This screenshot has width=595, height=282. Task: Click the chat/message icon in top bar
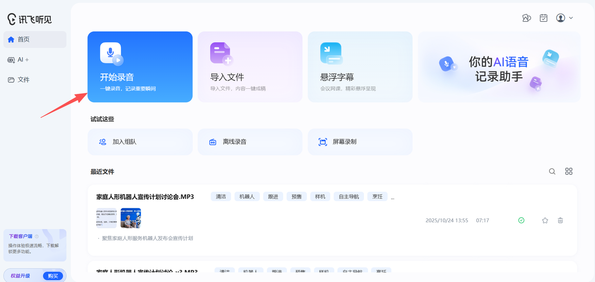(x=526, y=18)
